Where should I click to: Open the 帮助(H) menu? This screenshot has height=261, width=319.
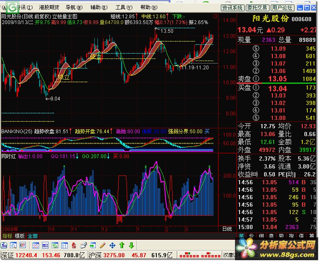pos(149,7)
